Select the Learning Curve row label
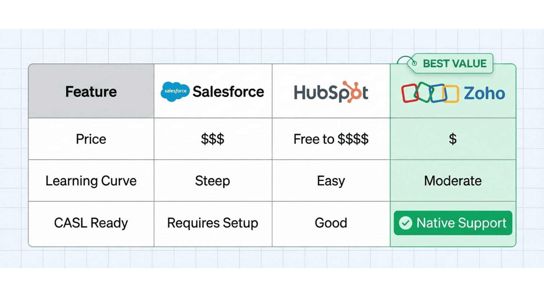This screenshot has height=297, width=544. [x=91, y=181]
